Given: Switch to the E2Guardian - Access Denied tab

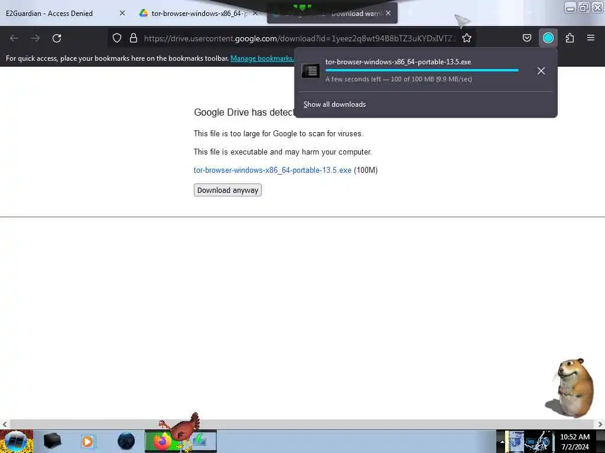Looking at the screenshot, I should pos(66,13).
